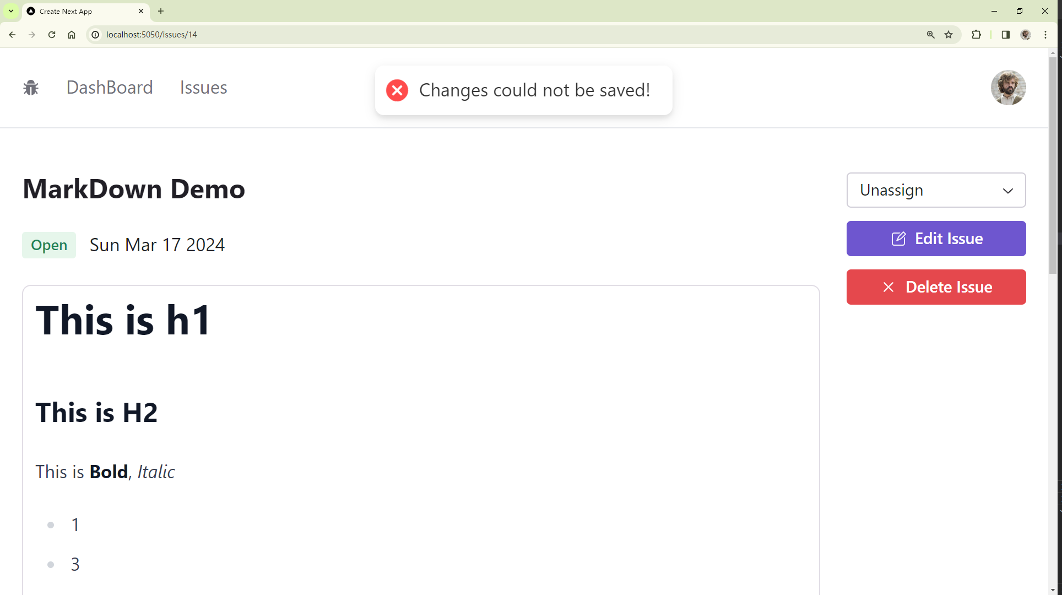Click the Edit Issue pencil icon
The height and width of the screenshot is (595, 1062).
pyautogui.click(x=898, y=239)
